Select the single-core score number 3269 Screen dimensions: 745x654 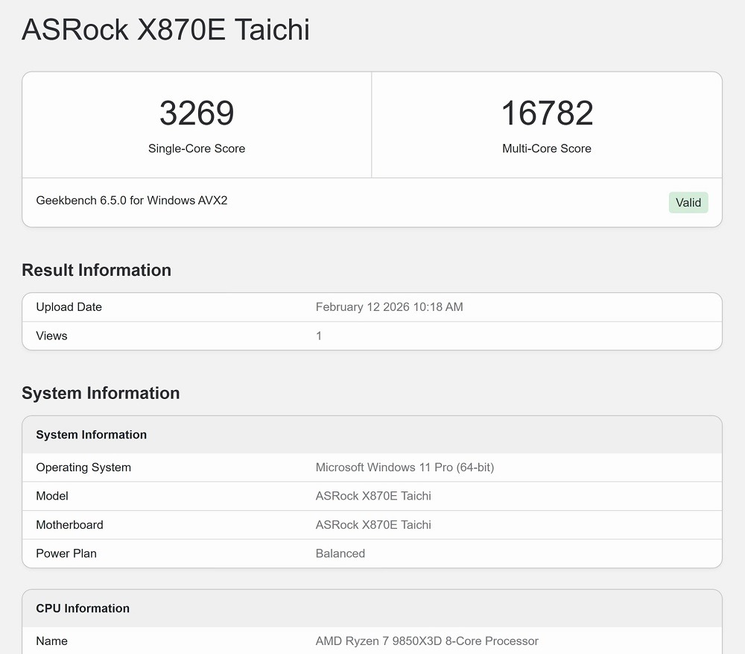coord(197,113)
